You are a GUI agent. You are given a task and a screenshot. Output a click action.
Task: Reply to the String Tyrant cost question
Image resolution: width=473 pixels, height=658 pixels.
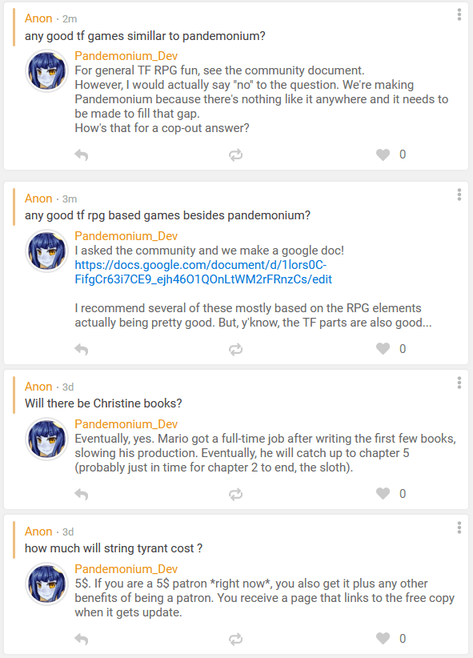81,638
